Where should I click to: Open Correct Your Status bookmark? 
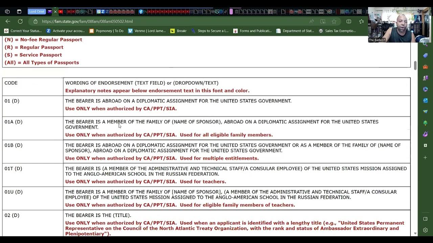(x=23, y=31)
